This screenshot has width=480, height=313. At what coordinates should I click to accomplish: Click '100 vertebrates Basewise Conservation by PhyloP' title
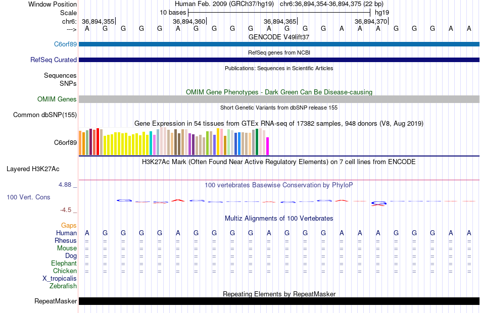pos(279,185)
